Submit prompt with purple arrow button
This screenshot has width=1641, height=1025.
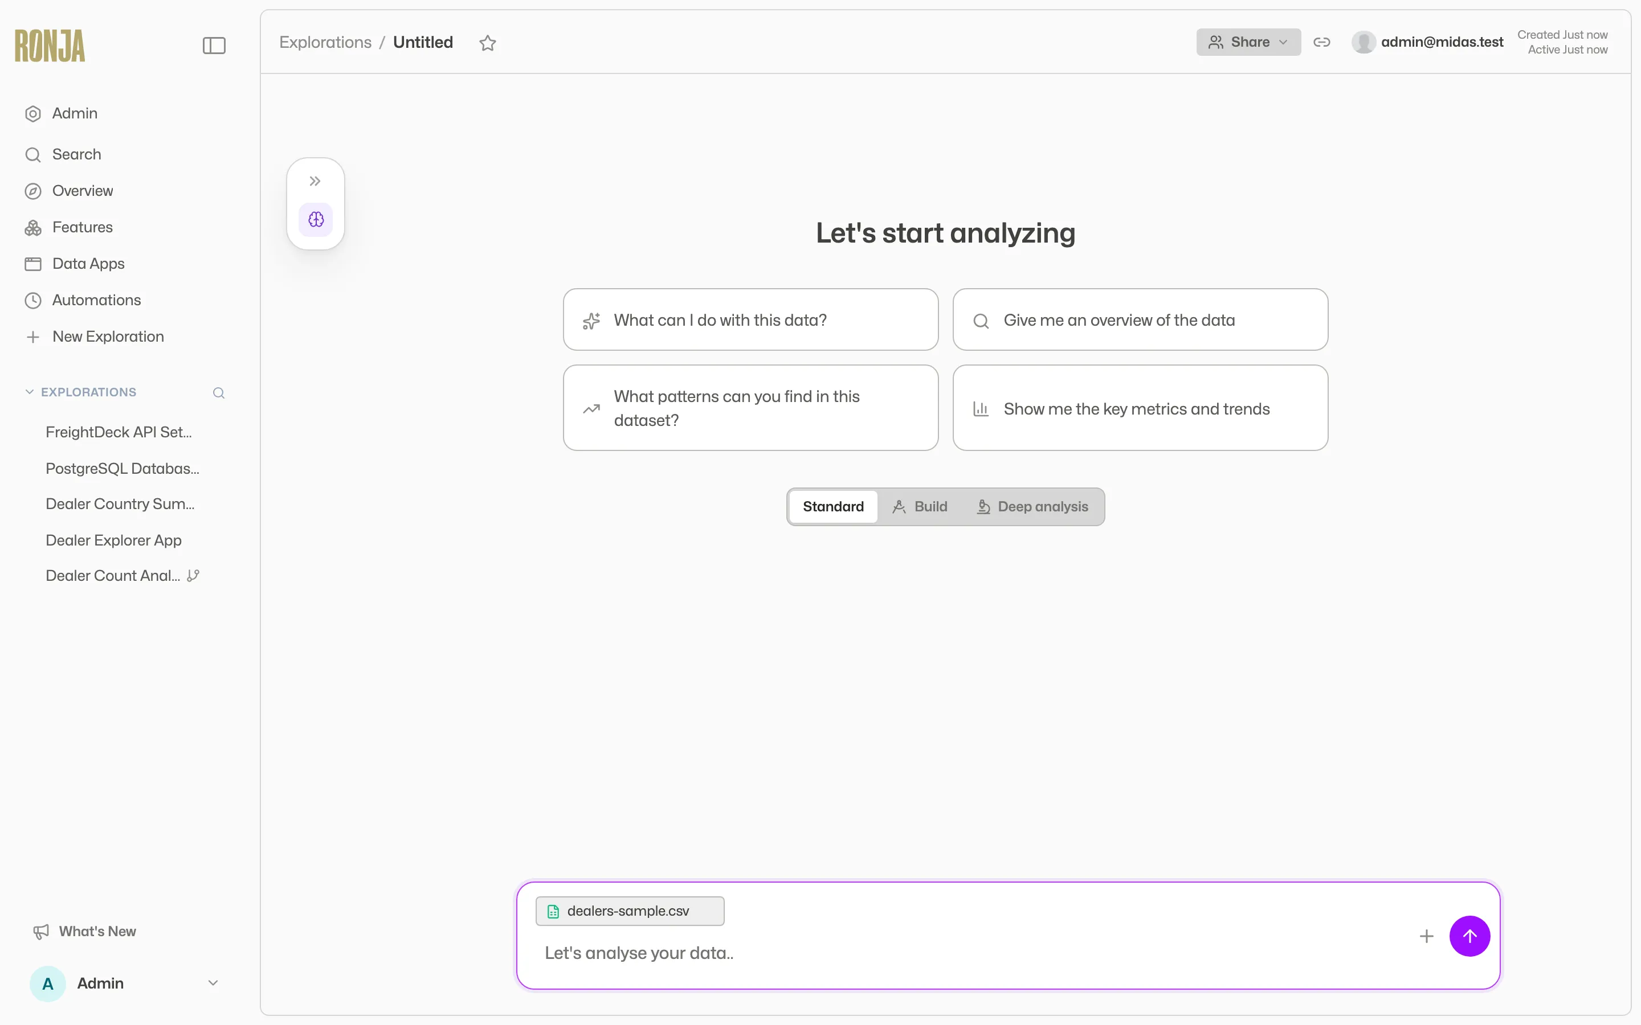(x=1469, y=936)
